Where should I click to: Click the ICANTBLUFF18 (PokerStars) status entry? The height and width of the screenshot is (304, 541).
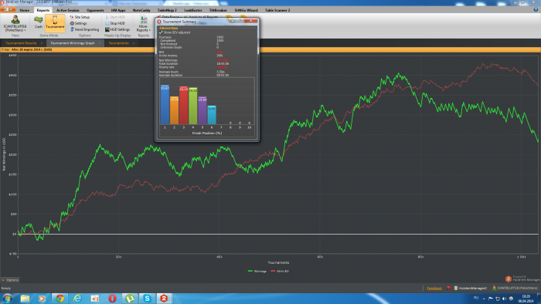pyautogui.click(x=515, y=288)
